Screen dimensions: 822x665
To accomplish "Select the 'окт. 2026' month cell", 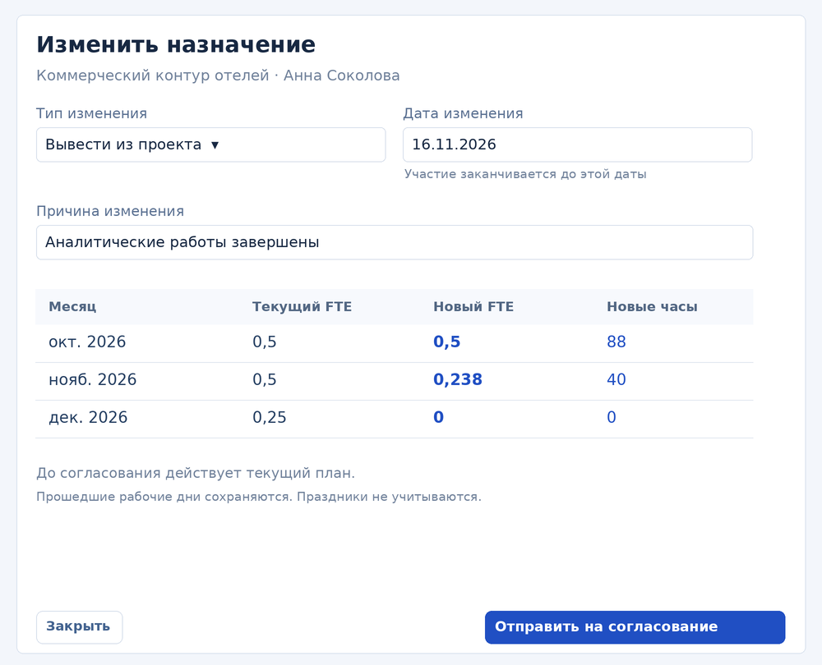I will coord(87,342).
